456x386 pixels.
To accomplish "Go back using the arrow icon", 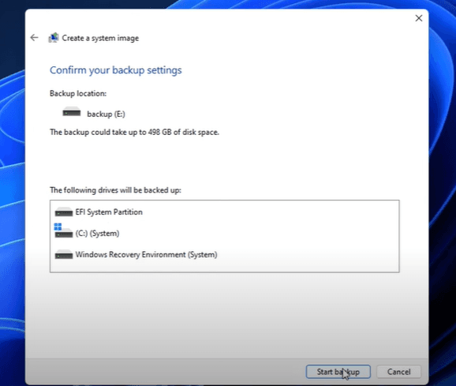I will (x=34, y=38).
